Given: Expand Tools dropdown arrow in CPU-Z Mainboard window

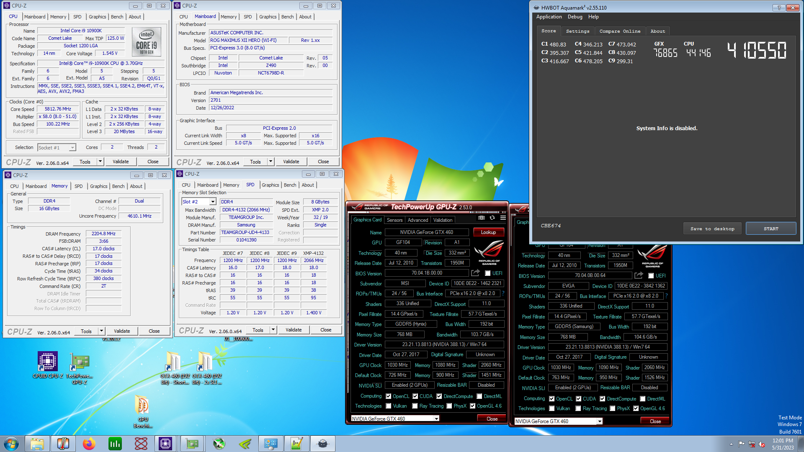Looking at the screenshot, I should 271,162.
